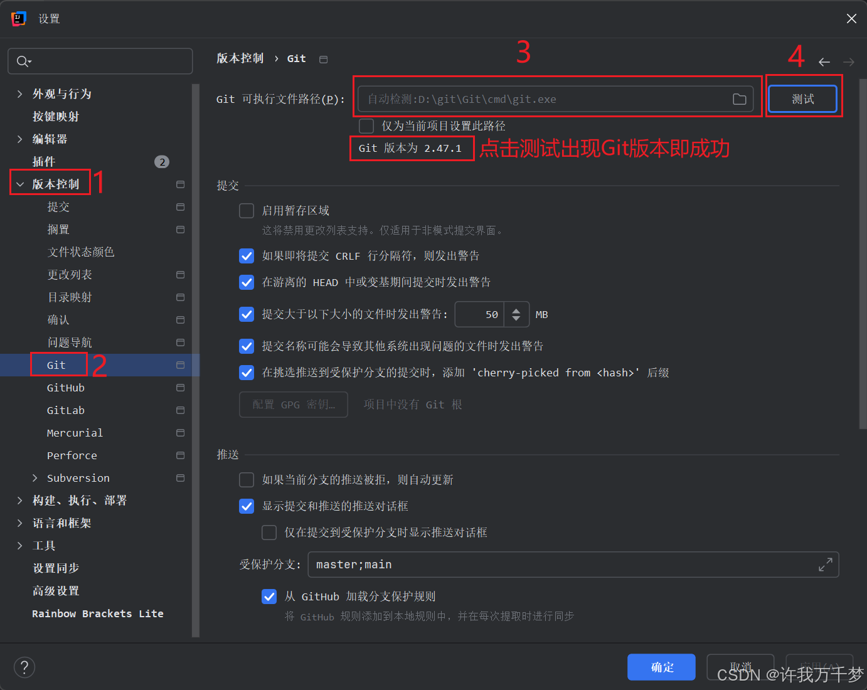Screen dimensions: 867x690
Task: Click 取消 button to cancel
Action: pos(740,667)
